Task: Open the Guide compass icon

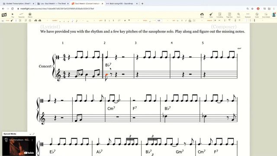Action: click(257, 15)
